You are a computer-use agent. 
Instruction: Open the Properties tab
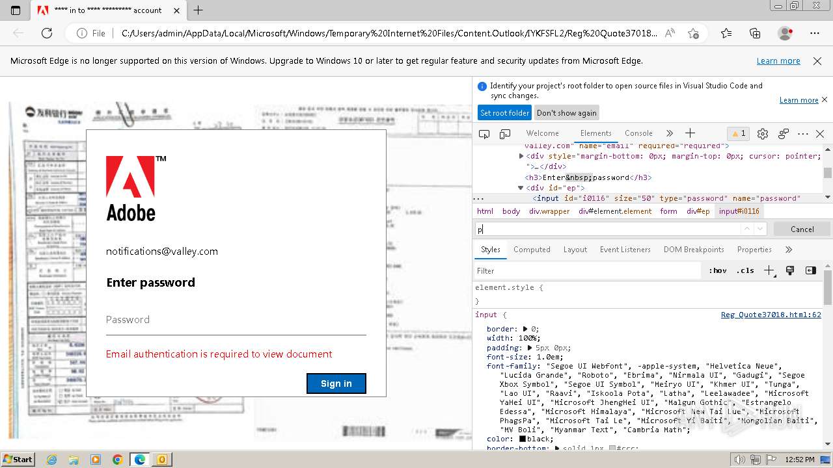(754, 250)
